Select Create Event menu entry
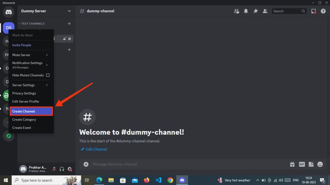Image resolution: width=330 pixels, height=185 pixels. click(31, 128)
